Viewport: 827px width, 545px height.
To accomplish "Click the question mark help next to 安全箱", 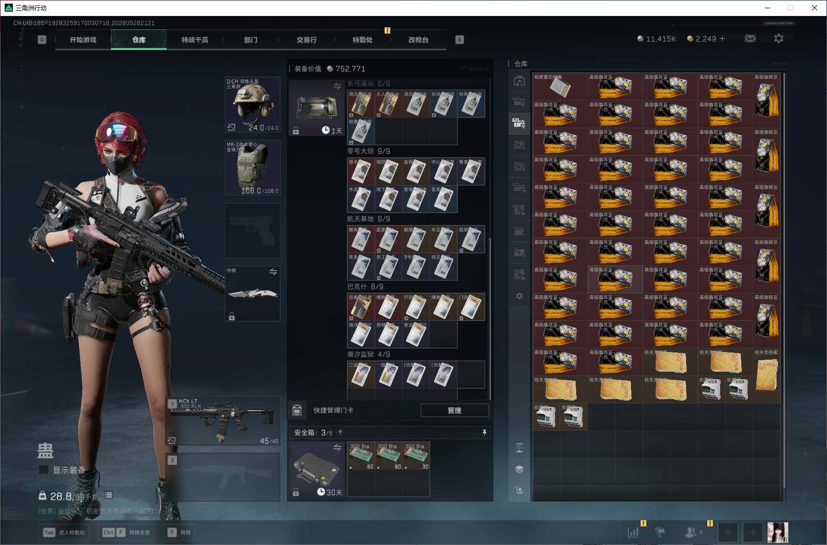I will [340, 433].
